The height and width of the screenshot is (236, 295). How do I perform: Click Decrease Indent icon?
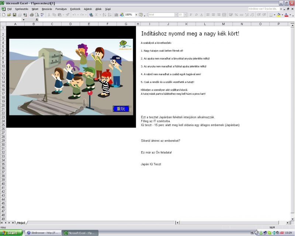point(259,15)
